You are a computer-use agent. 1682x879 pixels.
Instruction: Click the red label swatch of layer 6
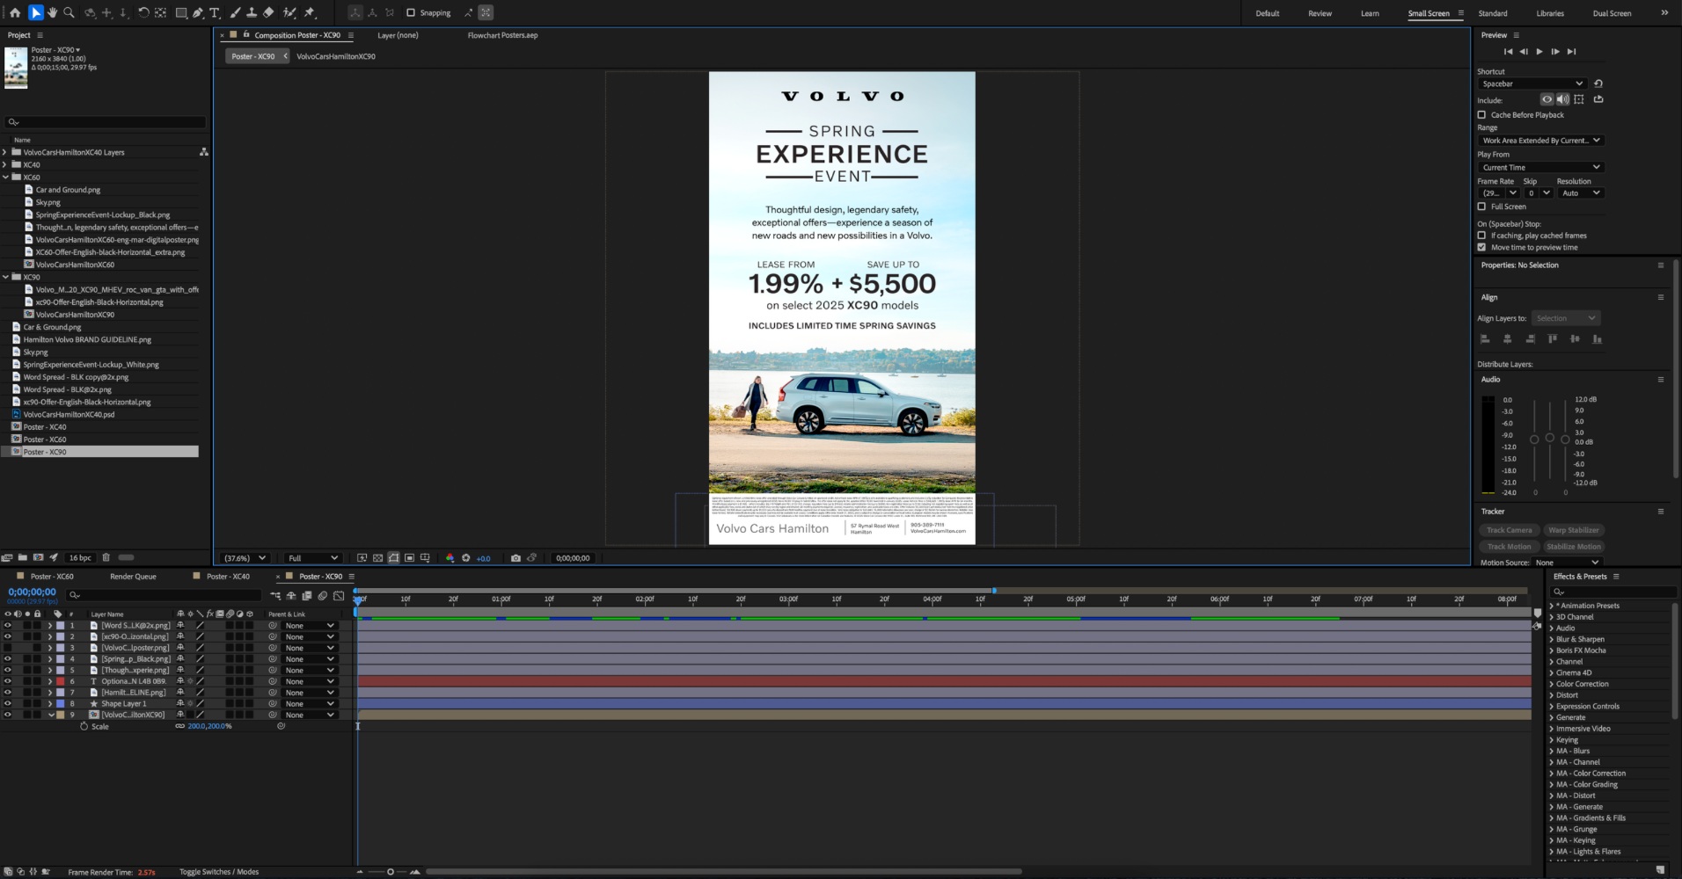(x=61, y=681)
